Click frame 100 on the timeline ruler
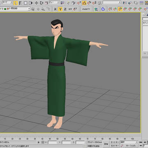 [x=132, y=139]
